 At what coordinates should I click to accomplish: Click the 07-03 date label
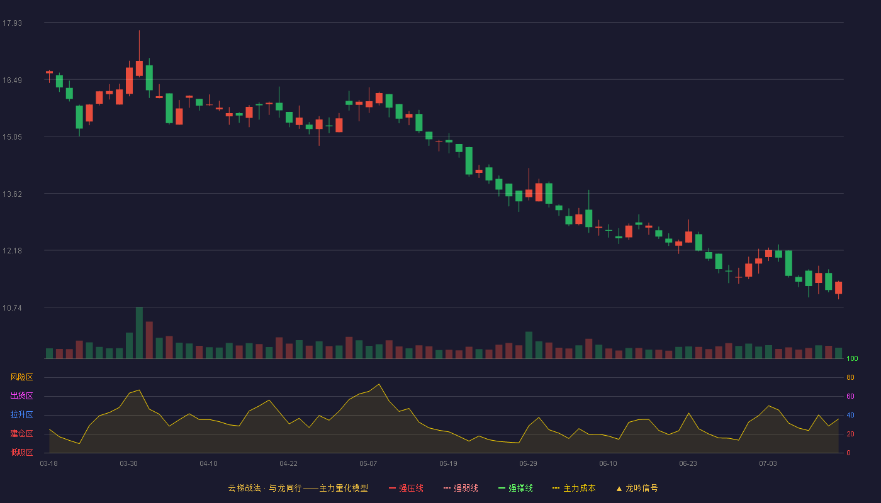point(768,463)
